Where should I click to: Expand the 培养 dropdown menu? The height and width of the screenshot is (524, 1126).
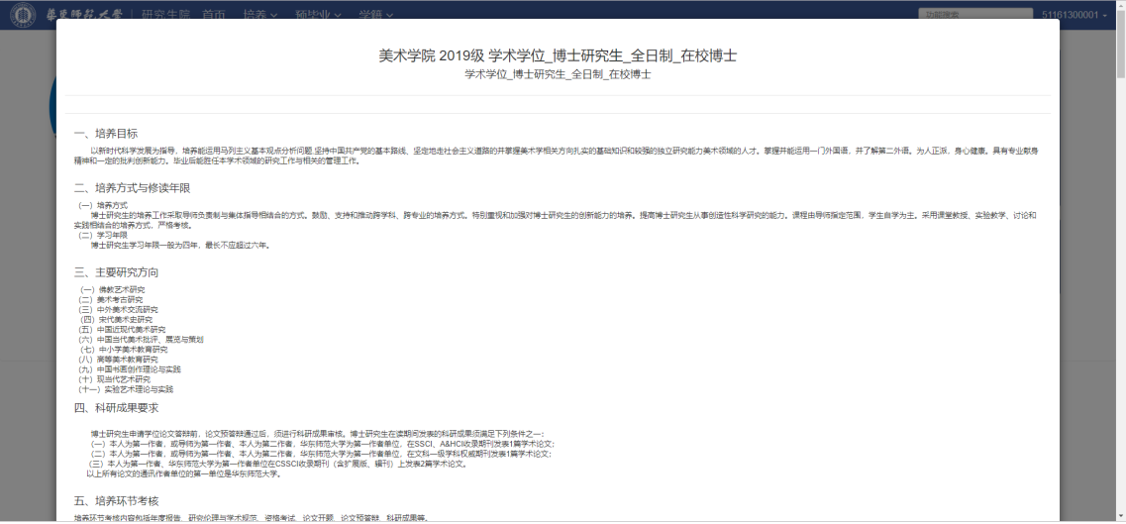pos(260,15)
